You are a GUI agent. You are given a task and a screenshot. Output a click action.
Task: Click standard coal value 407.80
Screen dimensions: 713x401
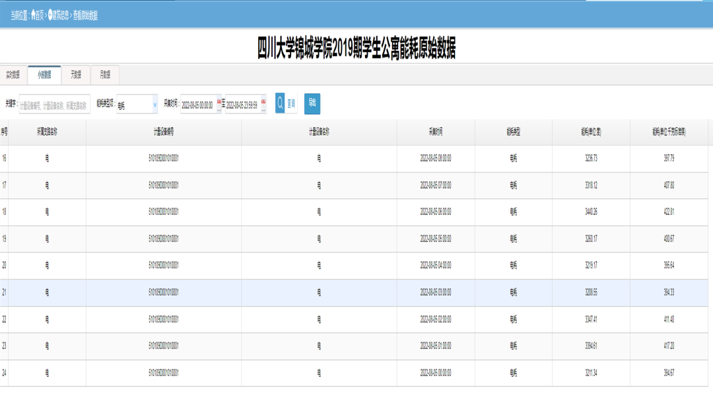[x=669, y=185]
